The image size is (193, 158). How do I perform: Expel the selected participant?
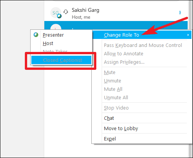click(110, 139)
